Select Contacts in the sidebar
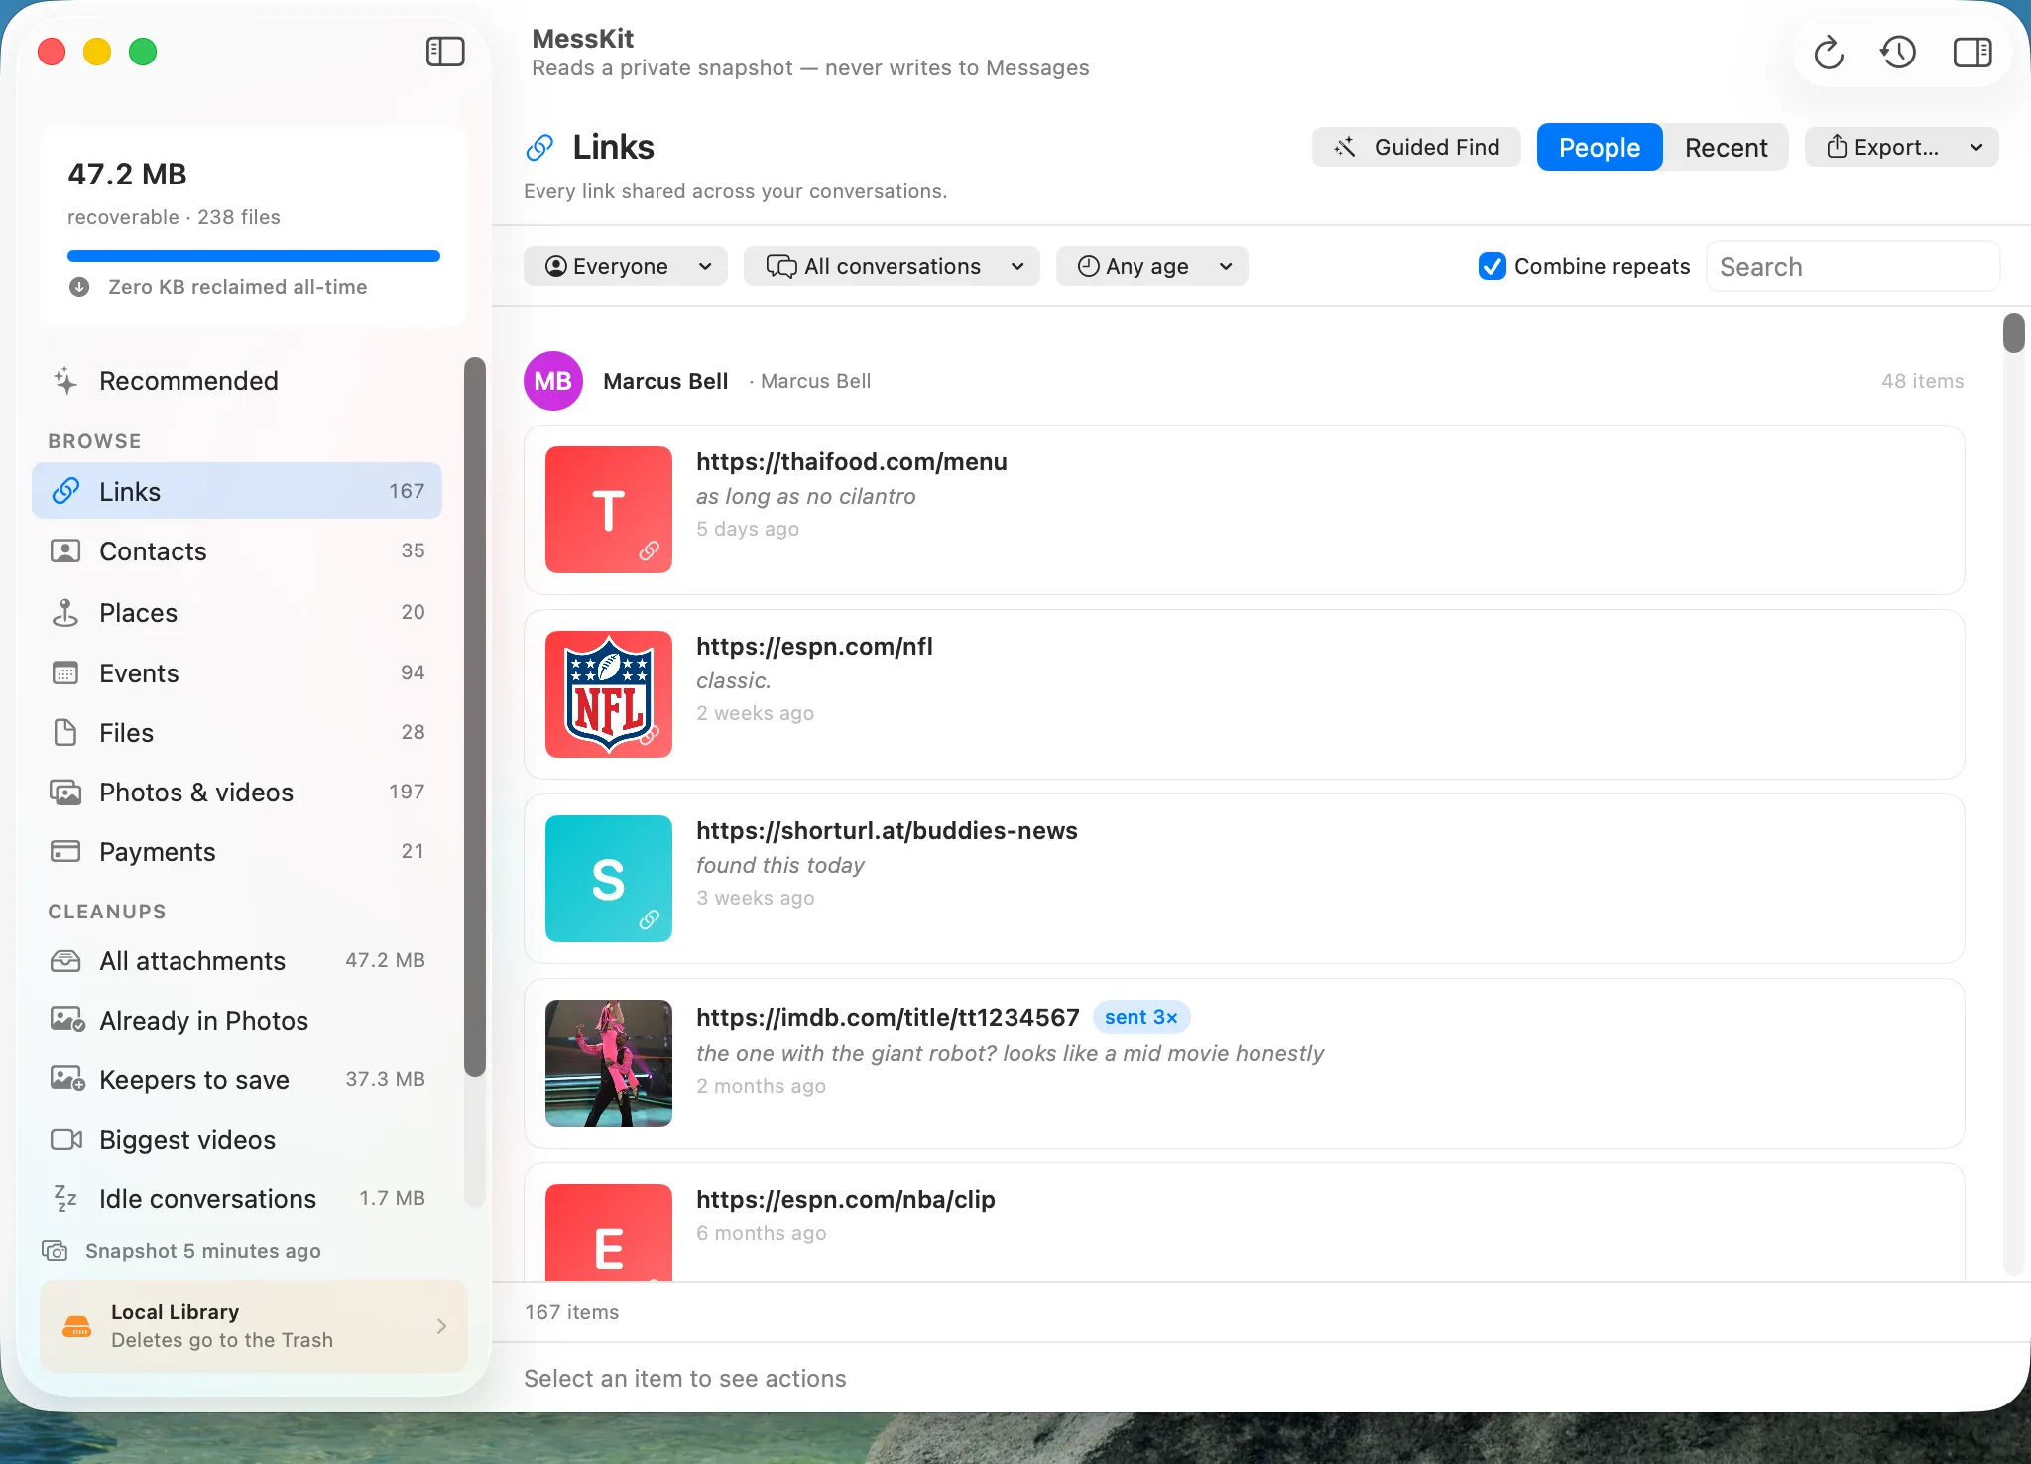 pyautogui.click(x=237, y=550)
